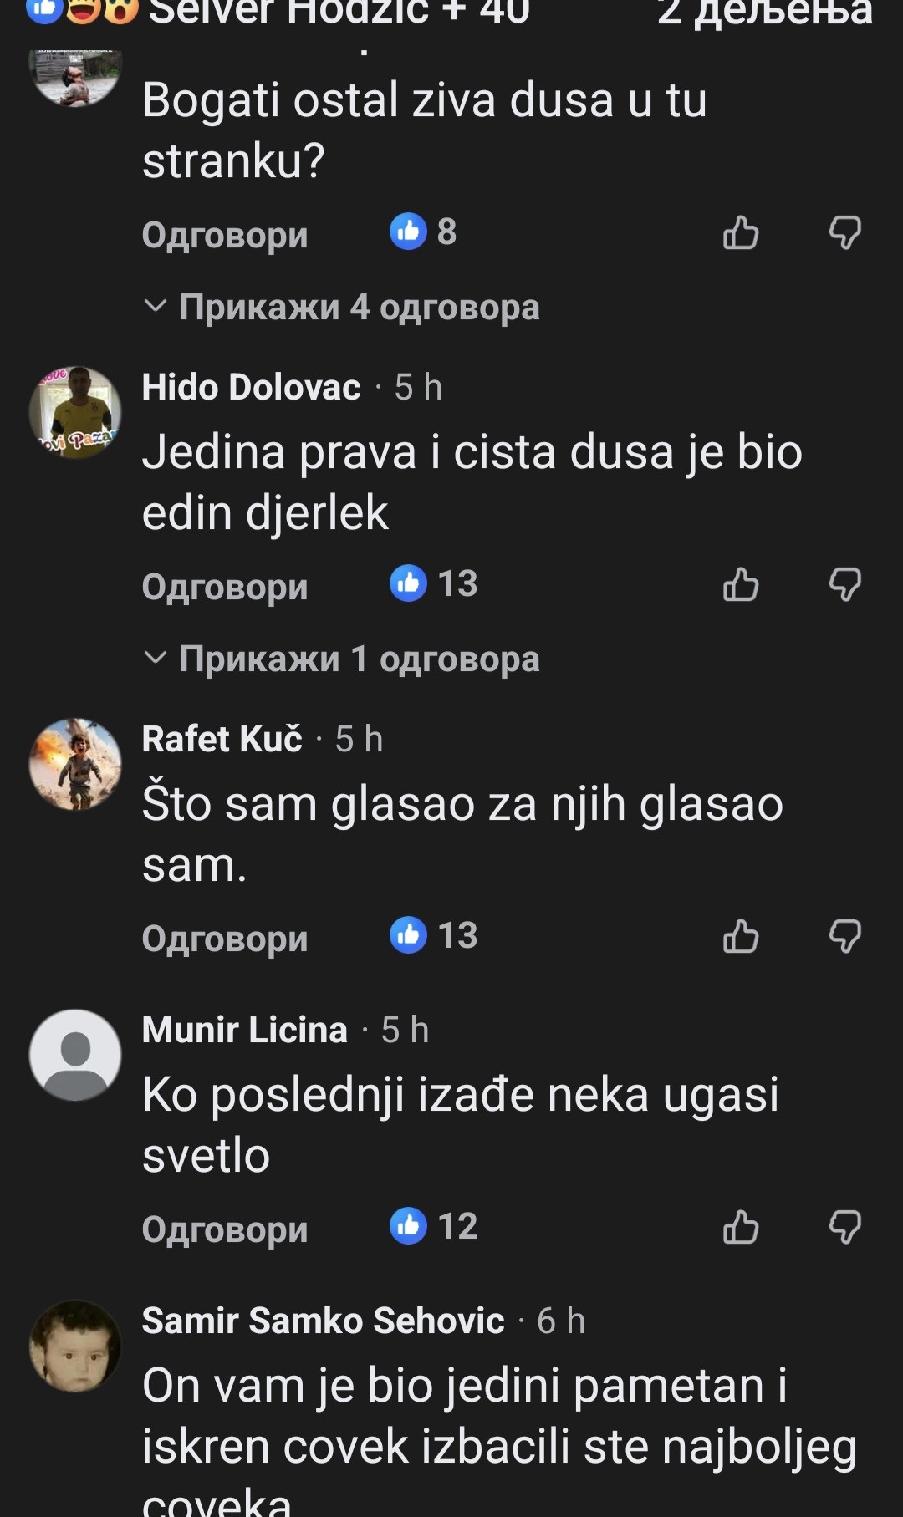The height and width of the screenshot is (1517, 903).
Task: Dislike Hido Dolovac's comment
Action: coord(844,584)
